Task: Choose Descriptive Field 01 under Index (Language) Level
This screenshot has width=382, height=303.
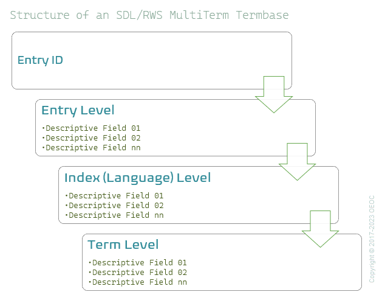Action: pos(115,196)
